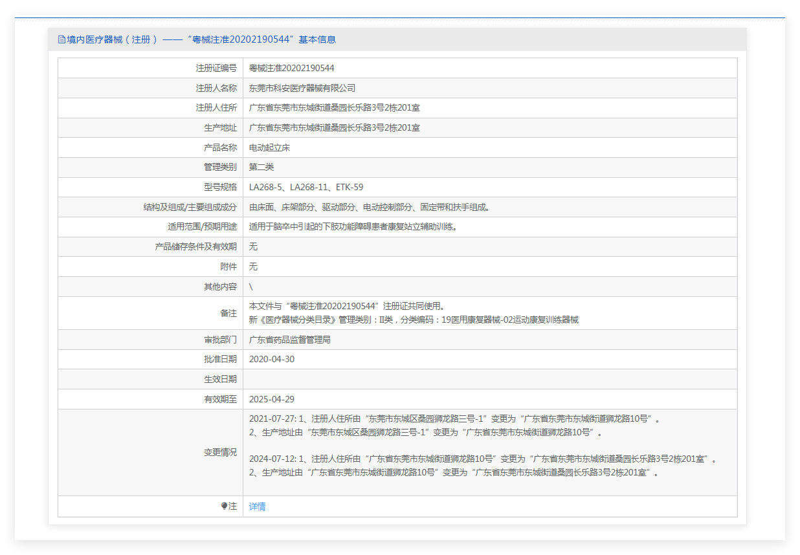Click the product name 电动起立床

coord(269,147)
